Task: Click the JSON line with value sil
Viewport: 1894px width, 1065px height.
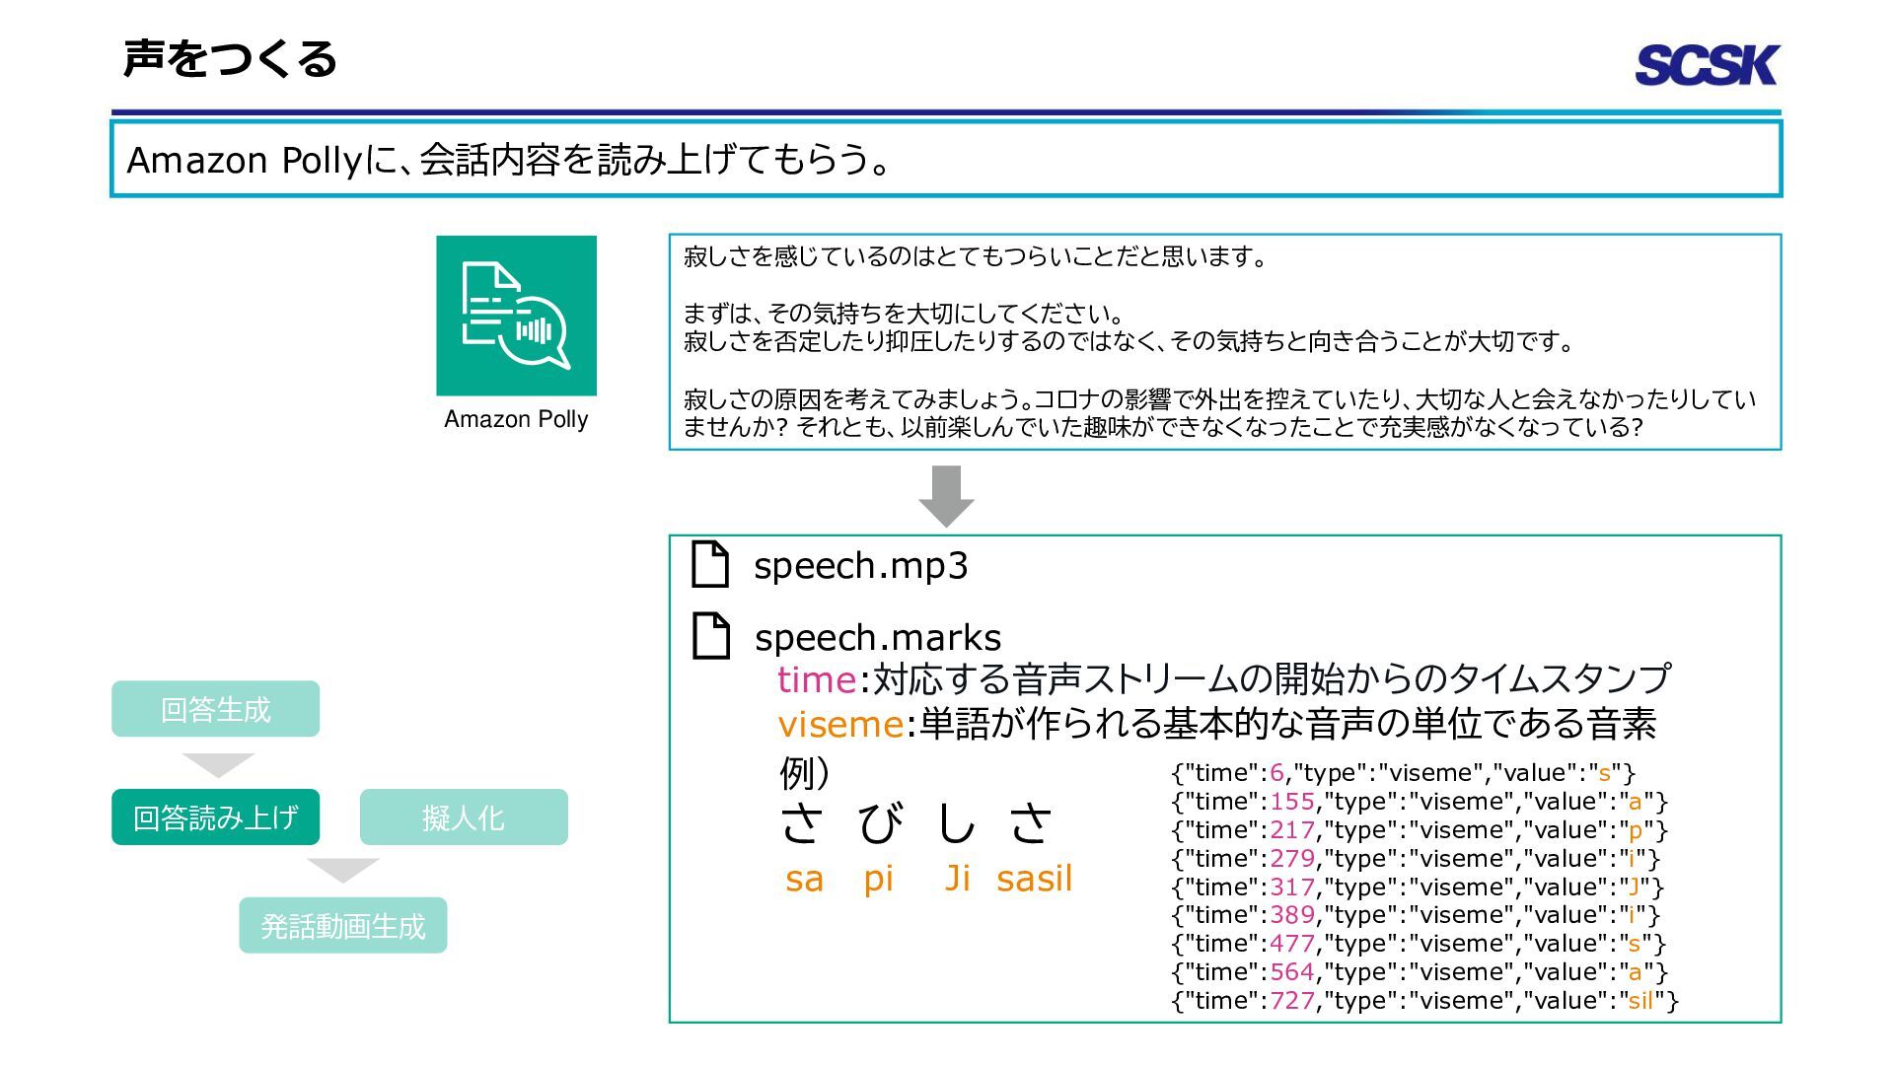Action: pos(1425,1001)
